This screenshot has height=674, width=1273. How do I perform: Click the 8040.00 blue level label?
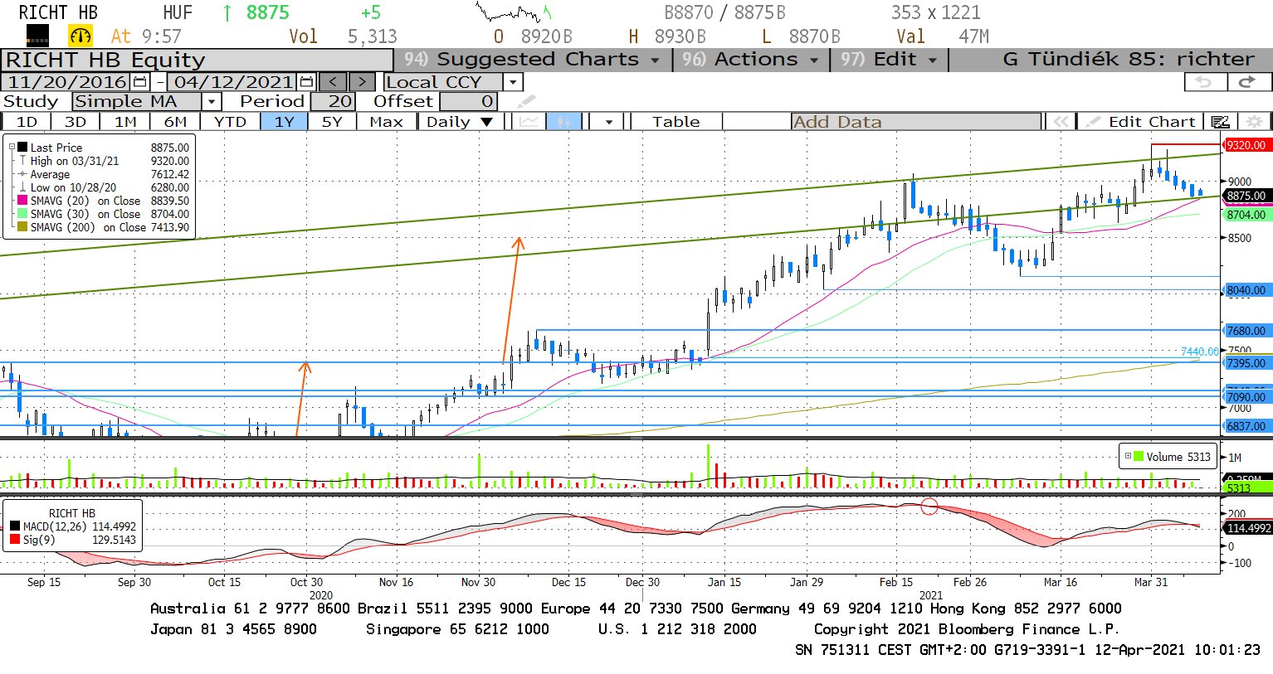tap(1246, 290)
